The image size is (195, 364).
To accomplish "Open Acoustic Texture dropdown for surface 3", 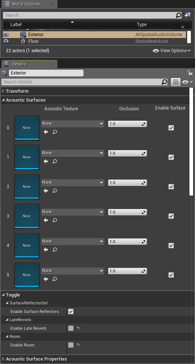I will (73, 212).
